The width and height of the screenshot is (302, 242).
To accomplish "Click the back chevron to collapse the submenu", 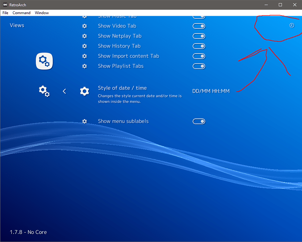I will (64, 91).
